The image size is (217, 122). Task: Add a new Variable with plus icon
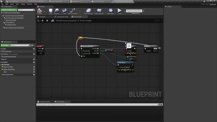(34, 62)
